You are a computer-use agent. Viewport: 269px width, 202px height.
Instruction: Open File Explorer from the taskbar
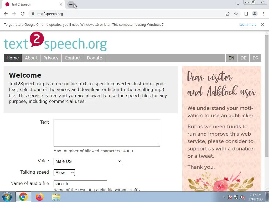56,197
